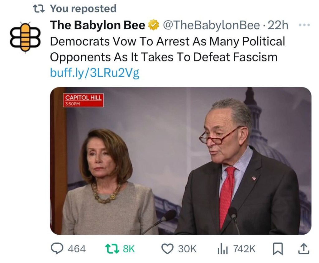The height and width of the screenshot is (263, 319).
Task: Click the 742K views count
Action: click(244, 249)
